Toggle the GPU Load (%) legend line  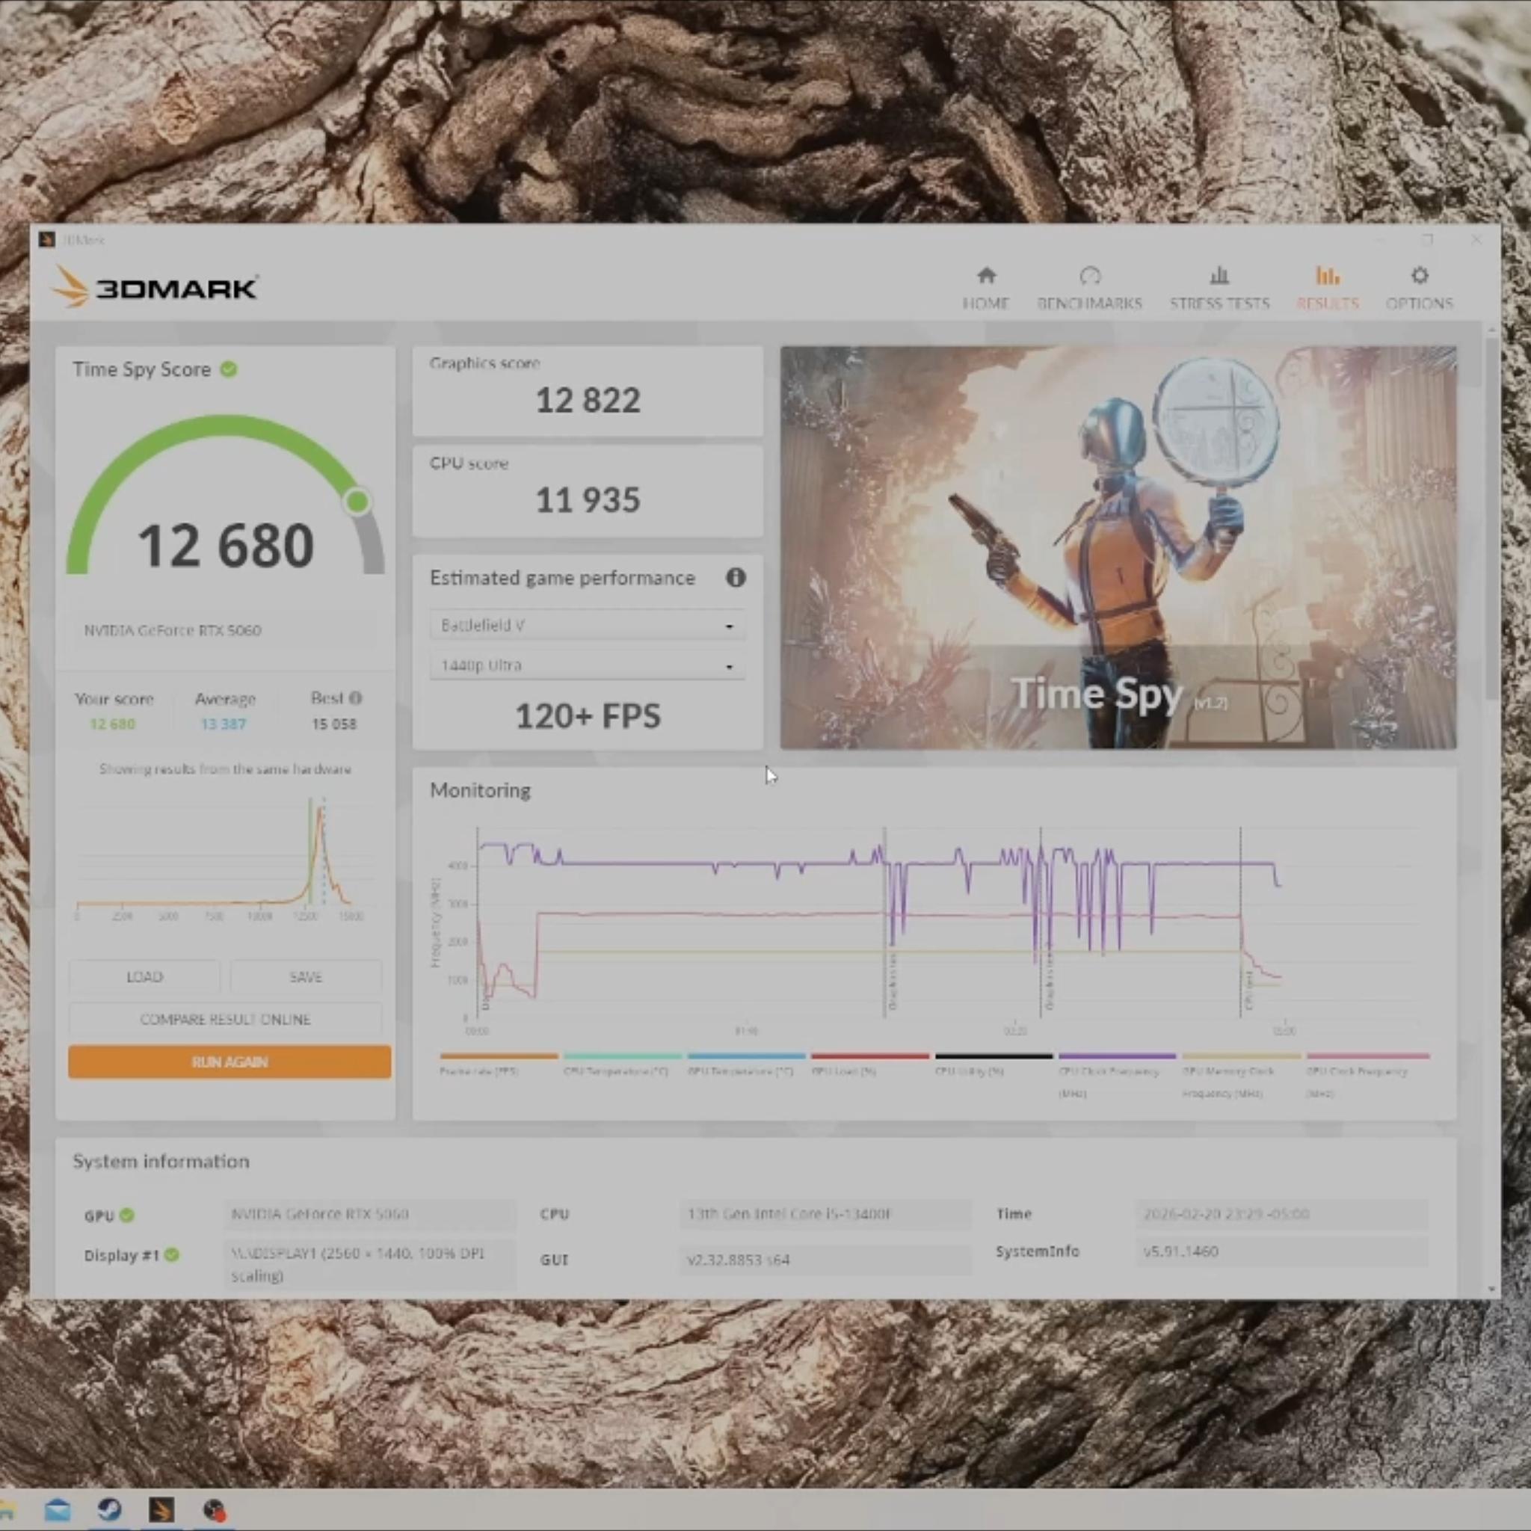pos(869,1065)
